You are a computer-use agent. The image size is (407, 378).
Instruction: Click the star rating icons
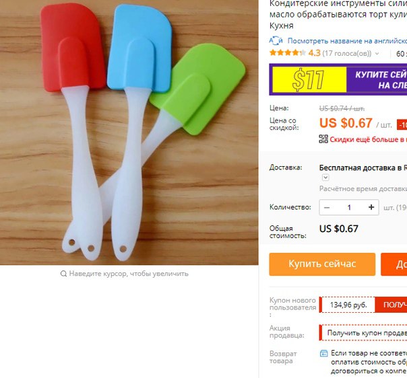[x=288, y=53]
